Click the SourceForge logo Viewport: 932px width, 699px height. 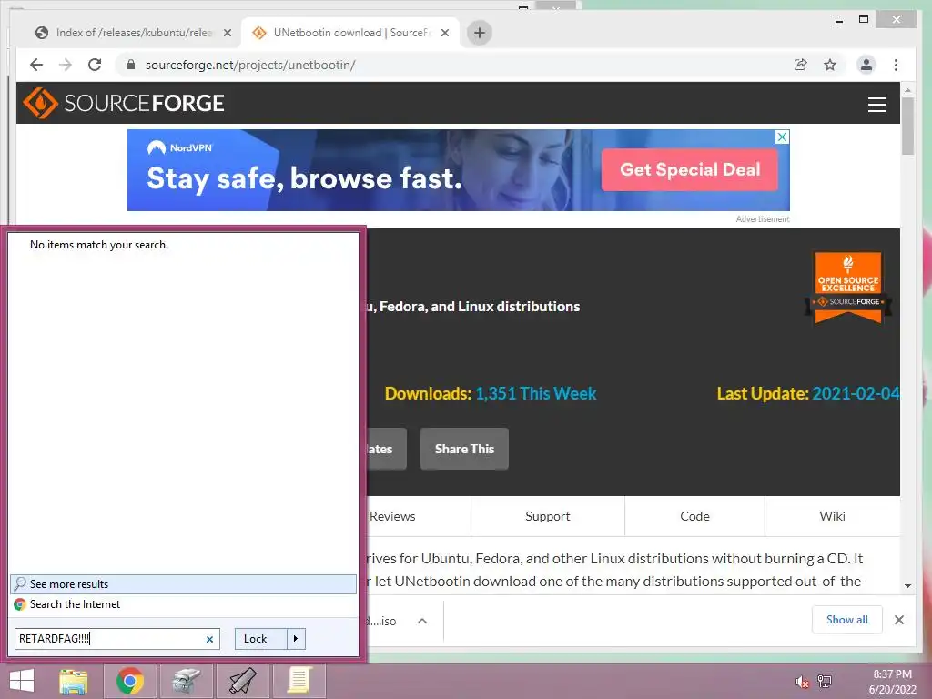[x=124, y=103]
